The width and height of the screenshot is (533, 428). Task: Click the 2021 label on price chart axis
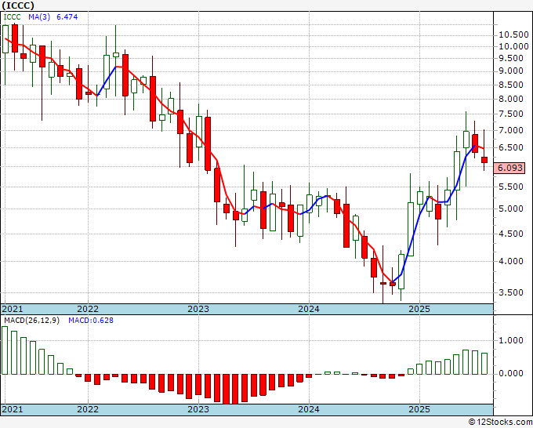13,309
